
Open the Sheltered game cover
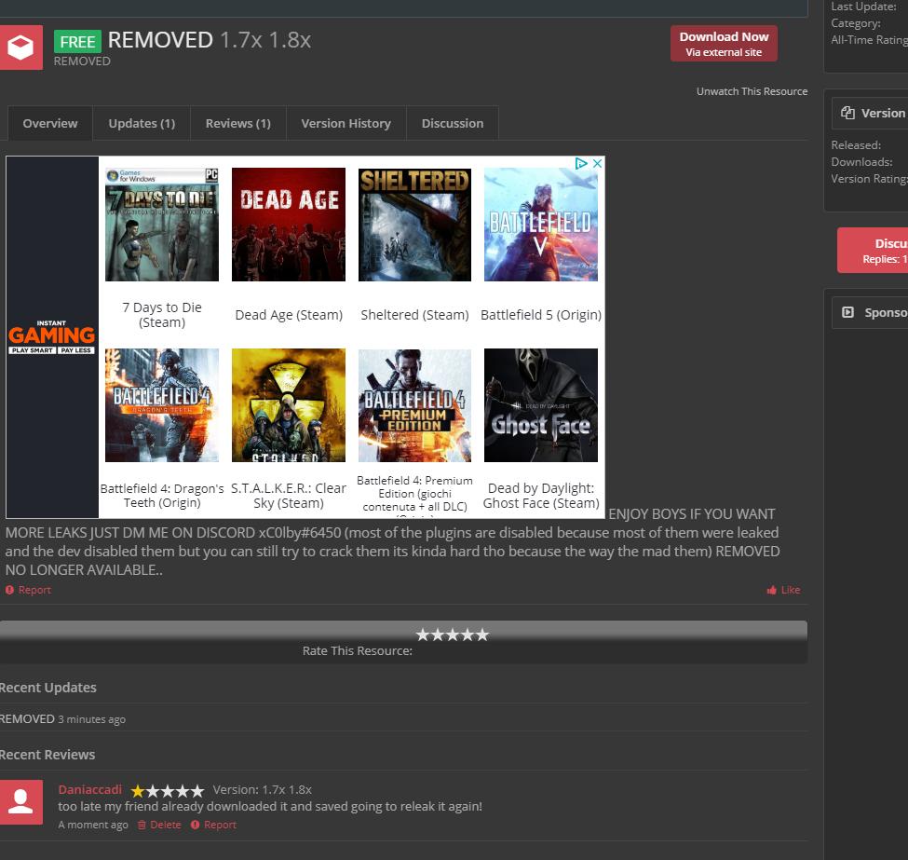(x=414, y=225)
